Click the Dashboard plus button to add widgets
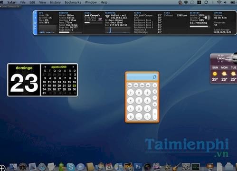 (2, 168)
